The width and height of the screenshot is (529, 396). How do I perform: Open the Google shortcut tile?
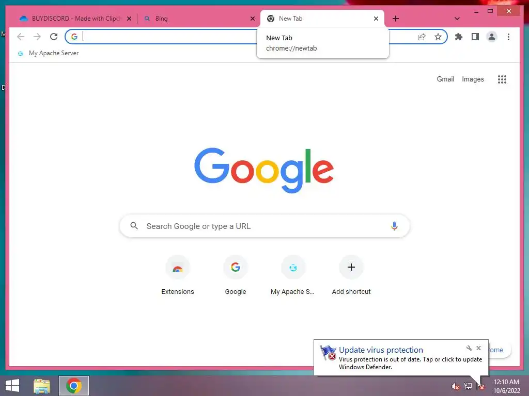point(236,276)
